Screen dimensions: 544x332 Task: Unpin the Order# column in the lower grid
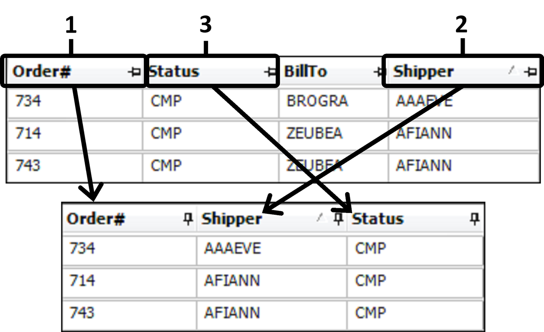pyautogui.click(x=187, y=219)
